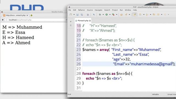Toggle Mark Occurrences highlighted toolbar button

[134, 15]
